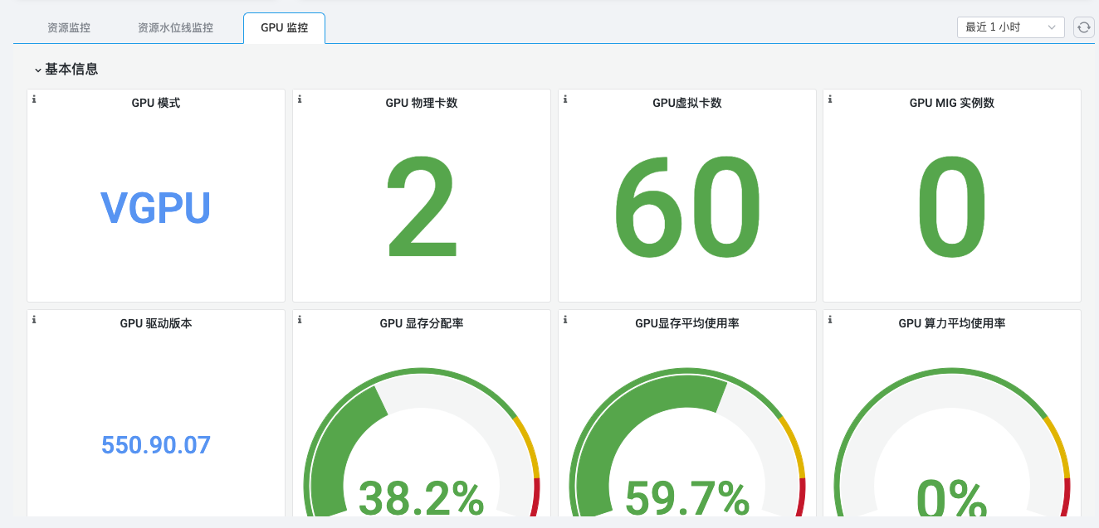This screenshot has height=528, width=1099.
Task: Switch to the 资源水位线监控 tab
Action: click(175, 28)
